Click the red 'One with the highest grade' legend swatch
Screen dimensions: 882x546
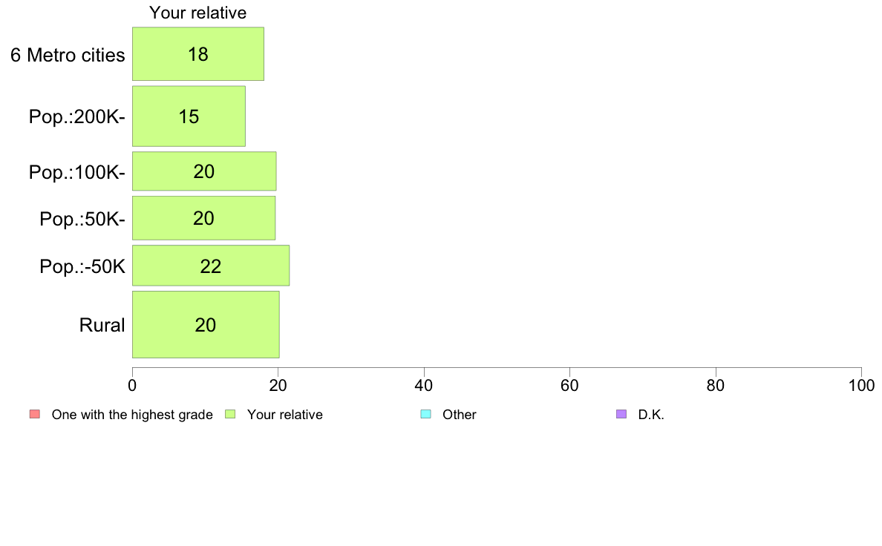coord(35,415)
